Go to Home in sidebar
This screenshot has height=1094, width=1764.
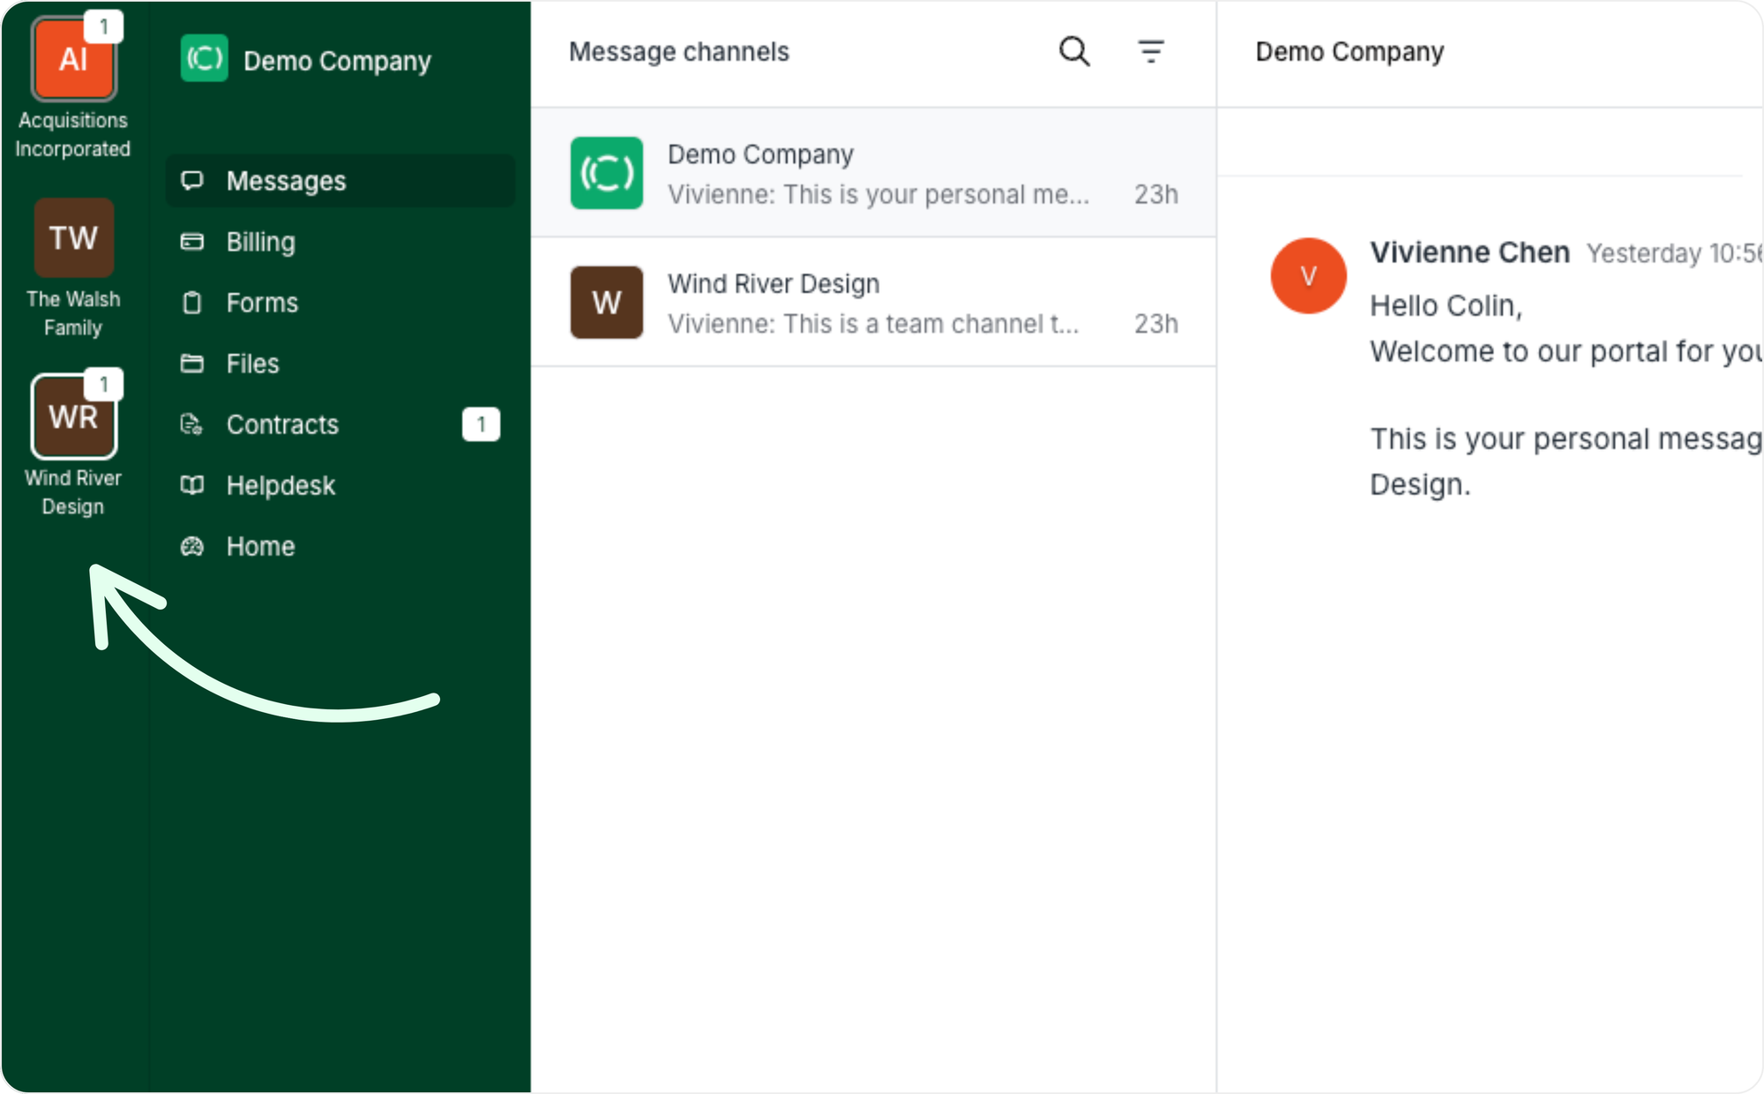tap(260, 546)
